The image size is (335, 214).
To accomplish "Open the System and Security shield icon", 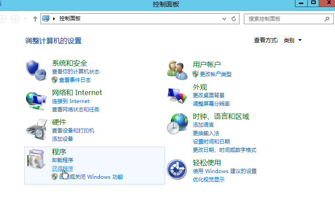I will coord(36,70).
